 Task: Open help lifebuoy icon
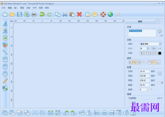click(x=103, y=14)
